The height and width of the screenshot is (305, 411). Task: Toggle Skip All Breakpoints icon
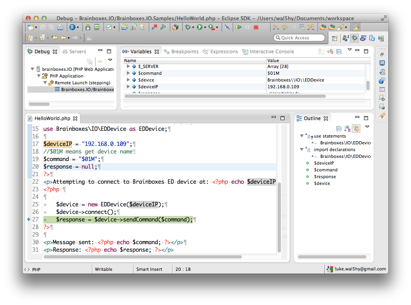pos(228,27)
